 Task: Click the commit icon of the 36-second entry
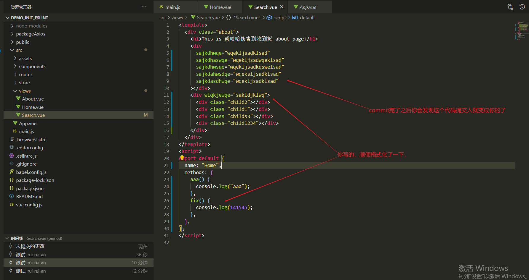11,254
